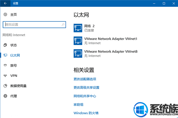Click the Home gear icon
This screenshot has width=178, height=118.
click(5, 15)
